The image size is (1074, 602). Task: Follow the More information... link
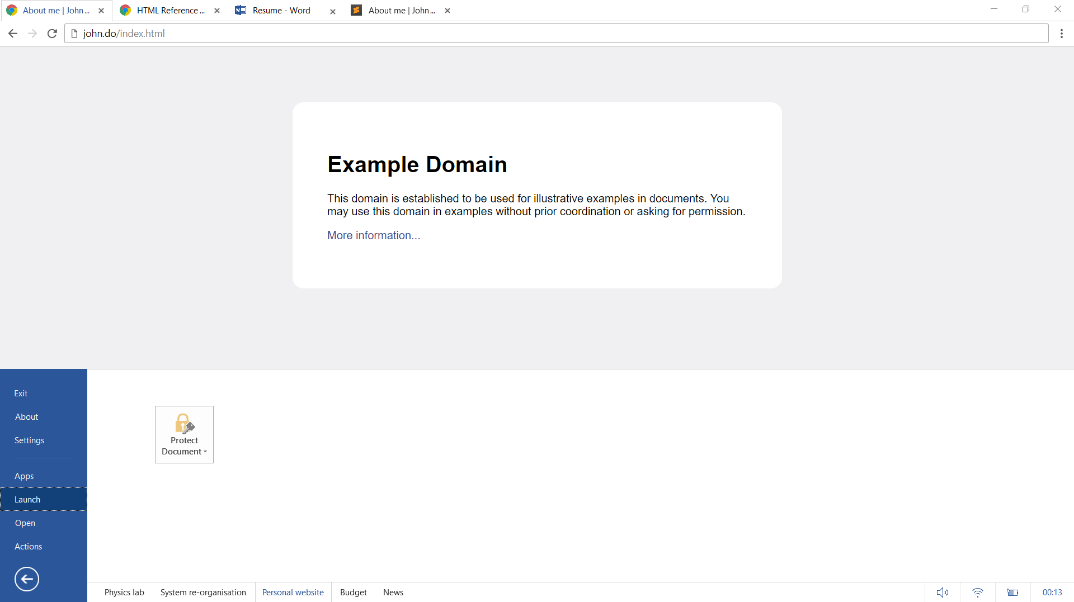(x=374, y=235)
